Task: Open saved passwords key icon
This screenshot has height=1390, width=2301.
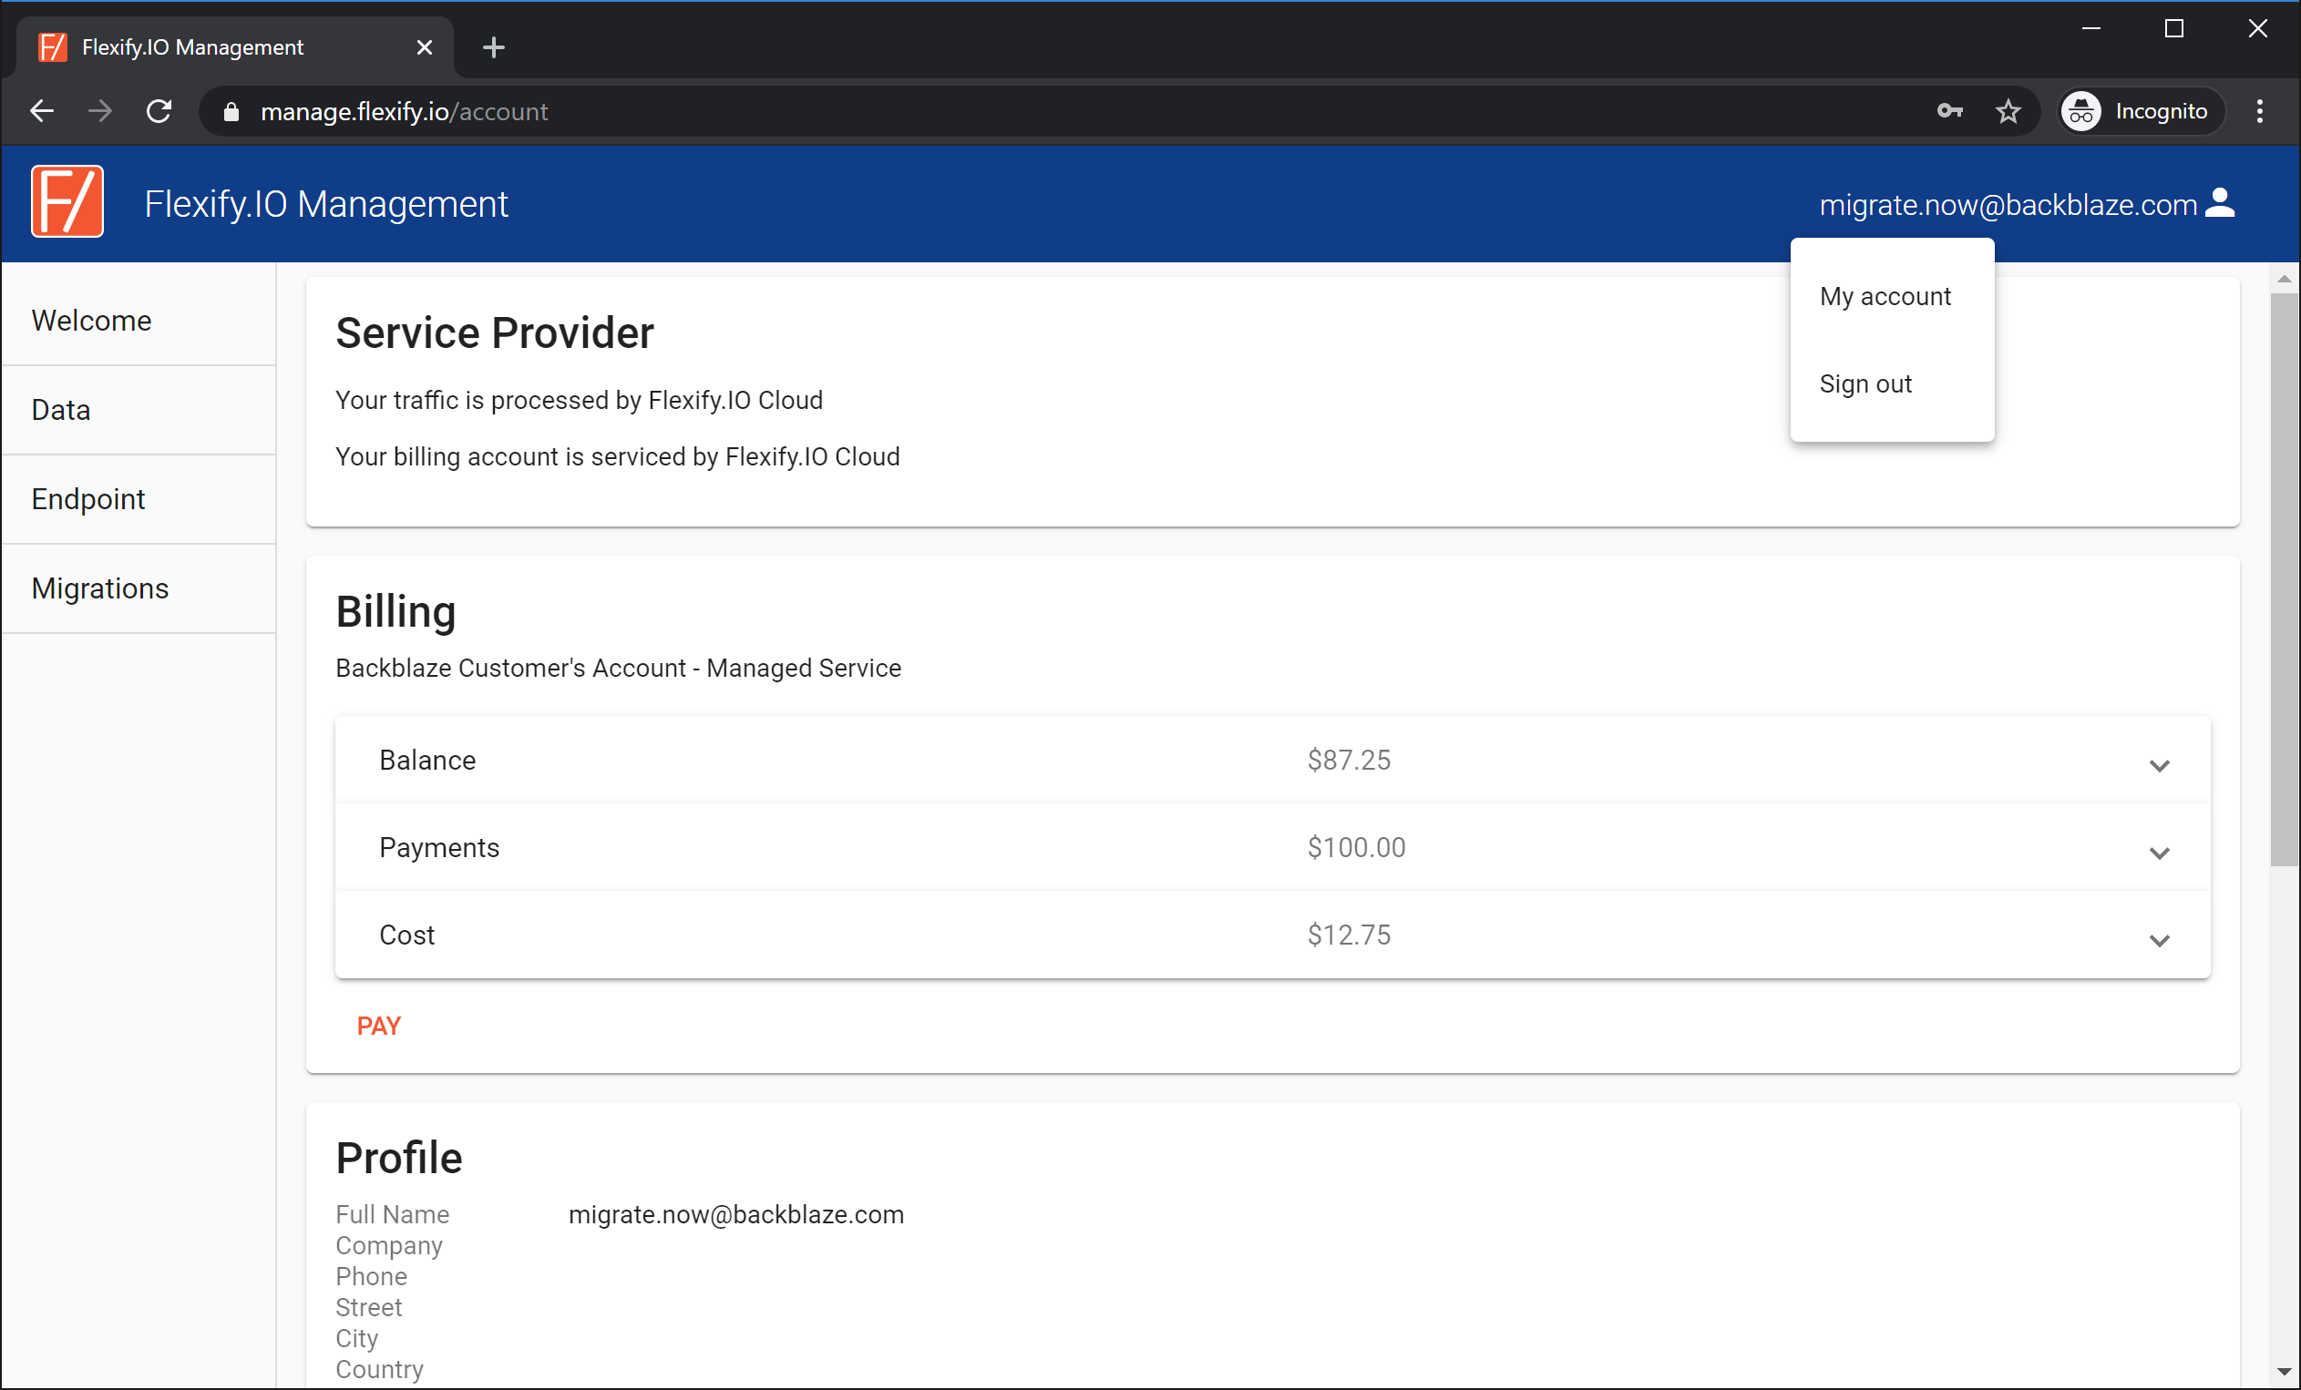Action: click(1949, 111)
